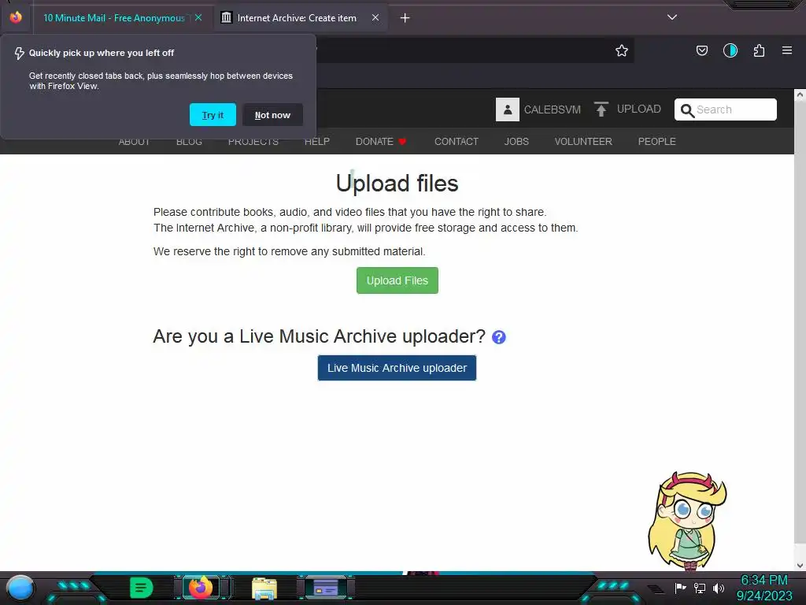Open the HELP navigation item
The image size is (806, 605).
click(x=317, y=142)
